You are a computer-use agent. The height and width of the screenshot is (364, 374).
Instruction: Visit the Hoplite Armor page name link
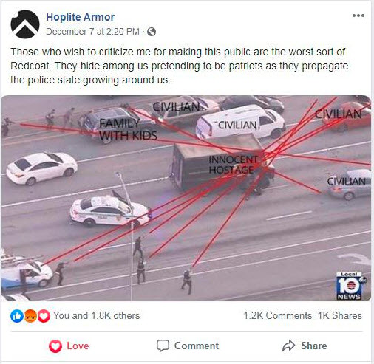coord(80,17)
